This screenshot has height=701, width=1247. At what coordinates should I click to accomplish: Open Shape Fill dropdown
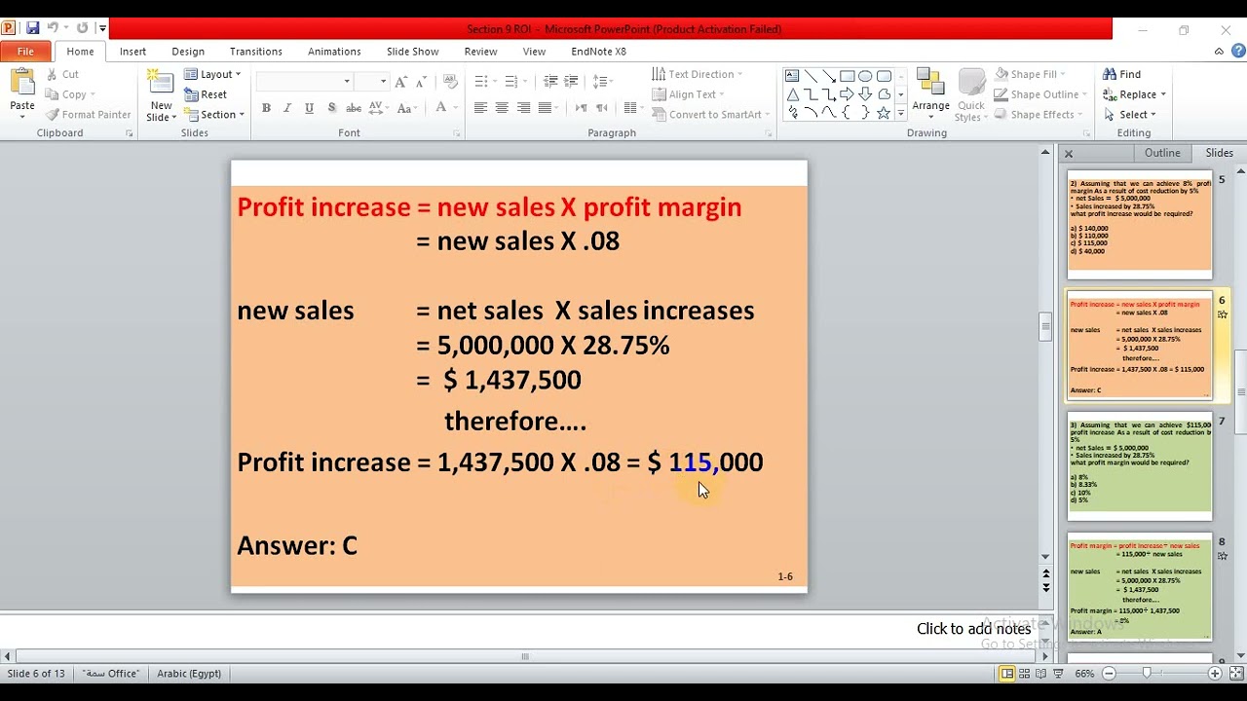coord(1031,74)
